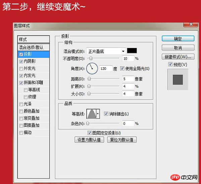Enable the 外发光 checkbox
Viewport: 201px width, 184px height.
point(21,69)
